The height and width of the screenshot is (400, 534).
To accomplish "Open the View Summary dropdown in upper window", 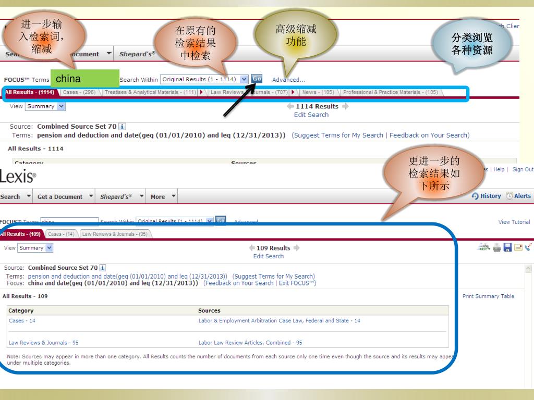I will (x=61, y=106).
